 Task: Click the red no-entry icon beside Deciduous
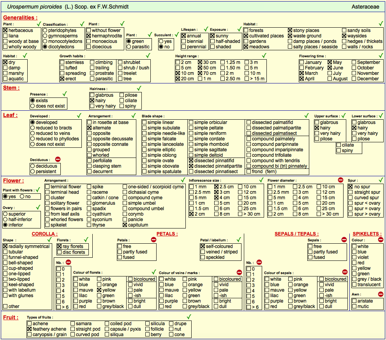point(58,159)
